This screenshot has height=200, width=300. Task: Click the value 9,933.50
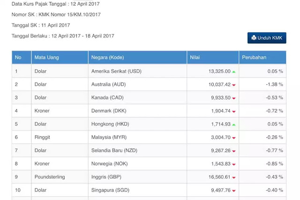221,98
